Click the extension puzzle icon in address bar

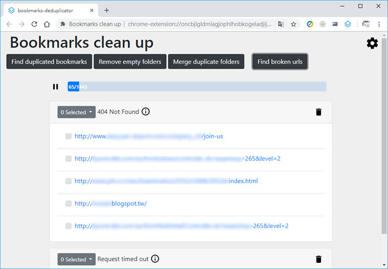[63, 24]
